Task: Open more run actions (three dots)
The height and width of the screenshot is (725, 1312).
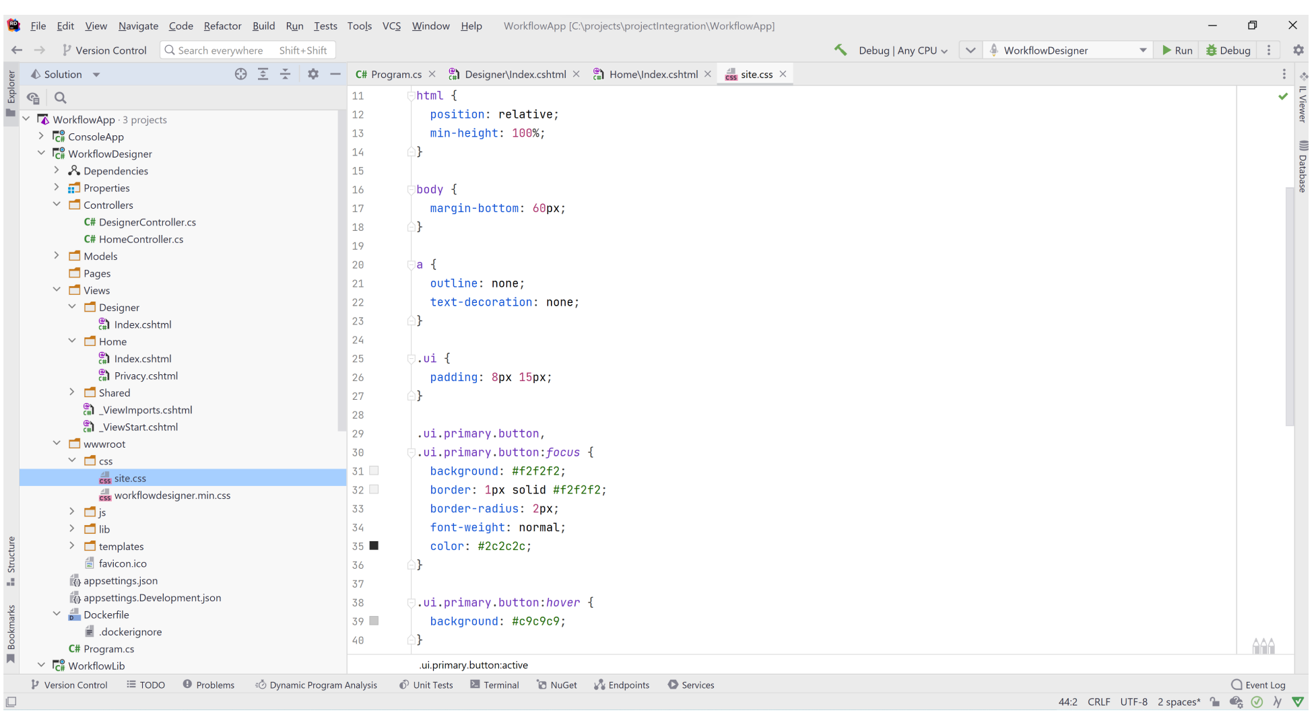Action: (1269, 50)
